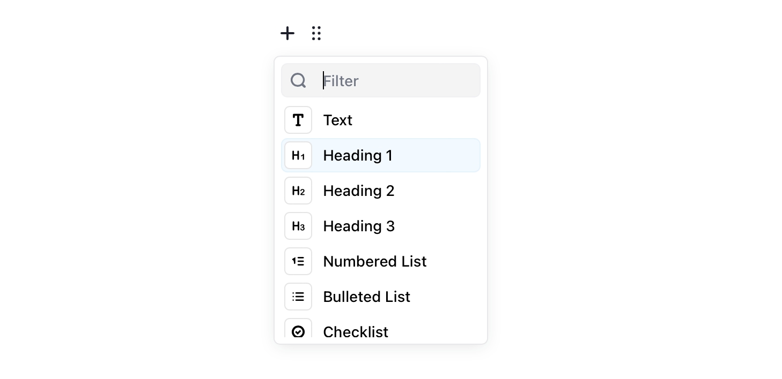Click the H3 heading icon
Viewport: 782px width, 379px height.
tap(298, 226)
